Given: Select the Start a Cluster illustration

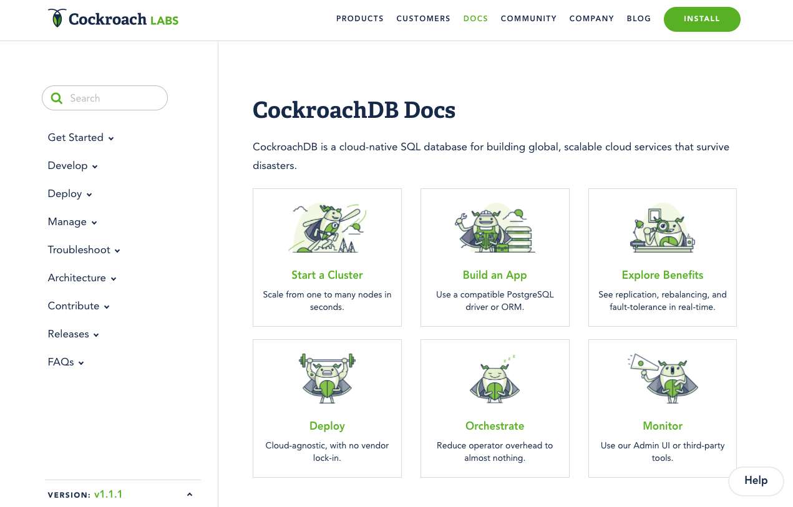Looking at the screenshot, I should tap(327, 227).
